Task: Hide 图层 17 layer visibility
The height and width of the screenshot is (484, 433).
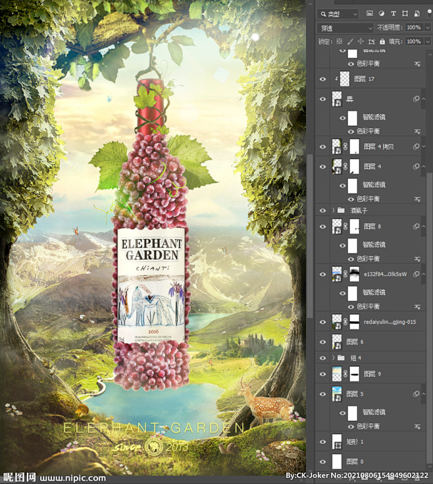Action: (x=322, y=79)
